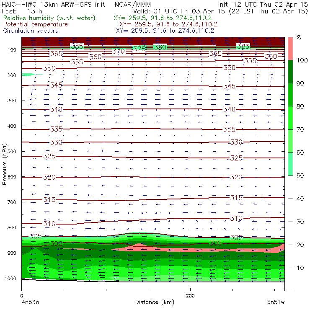This screenshot has width=310, height=310.
Task: Select the 'HAIC-HIWC 13km ARW-GFS init' title
Action: pyautogui.click(x=53, y=5)
